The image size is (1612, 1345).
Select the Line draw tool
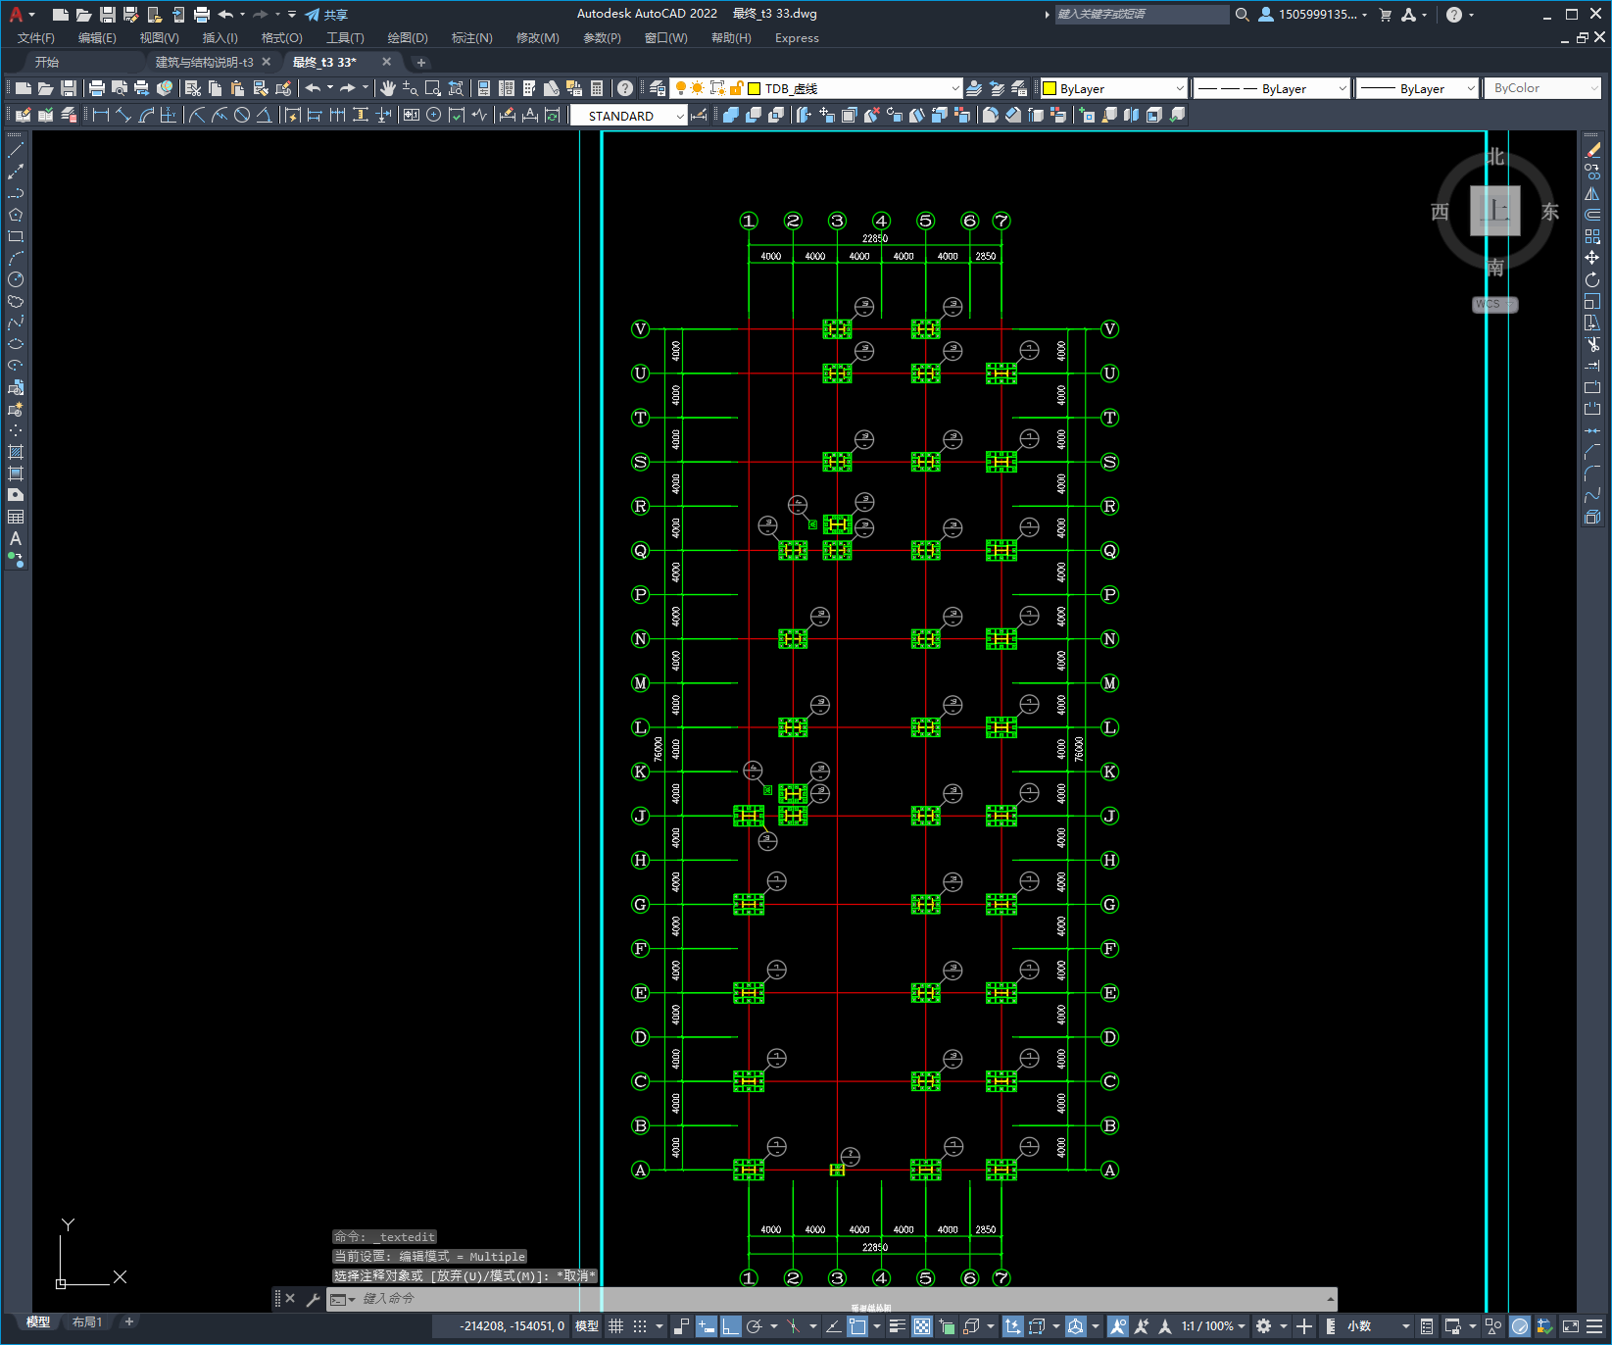tap(16, 150)
